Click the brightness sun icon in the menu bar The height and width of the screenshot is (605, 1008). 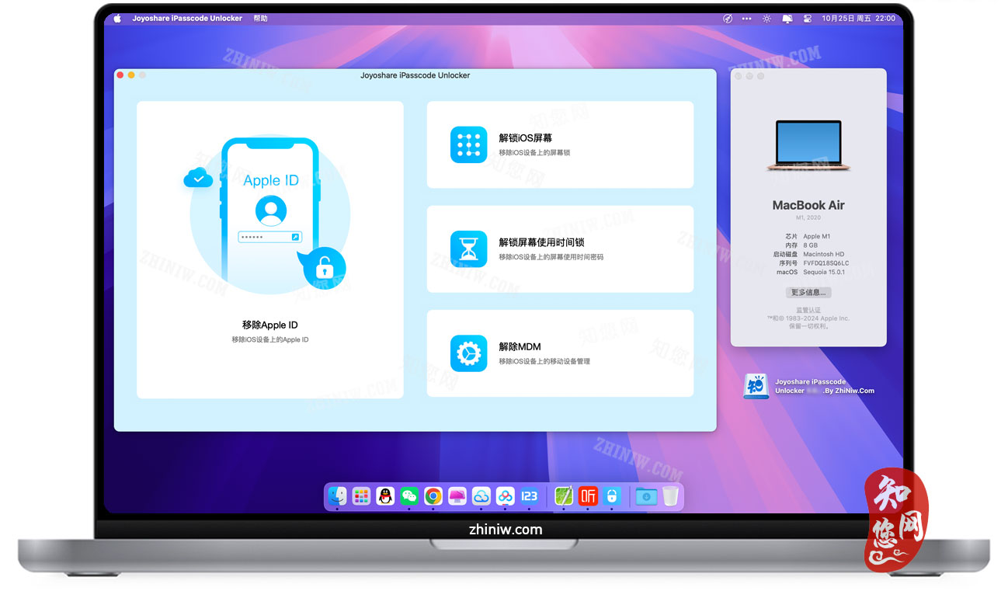pos(766,19)
